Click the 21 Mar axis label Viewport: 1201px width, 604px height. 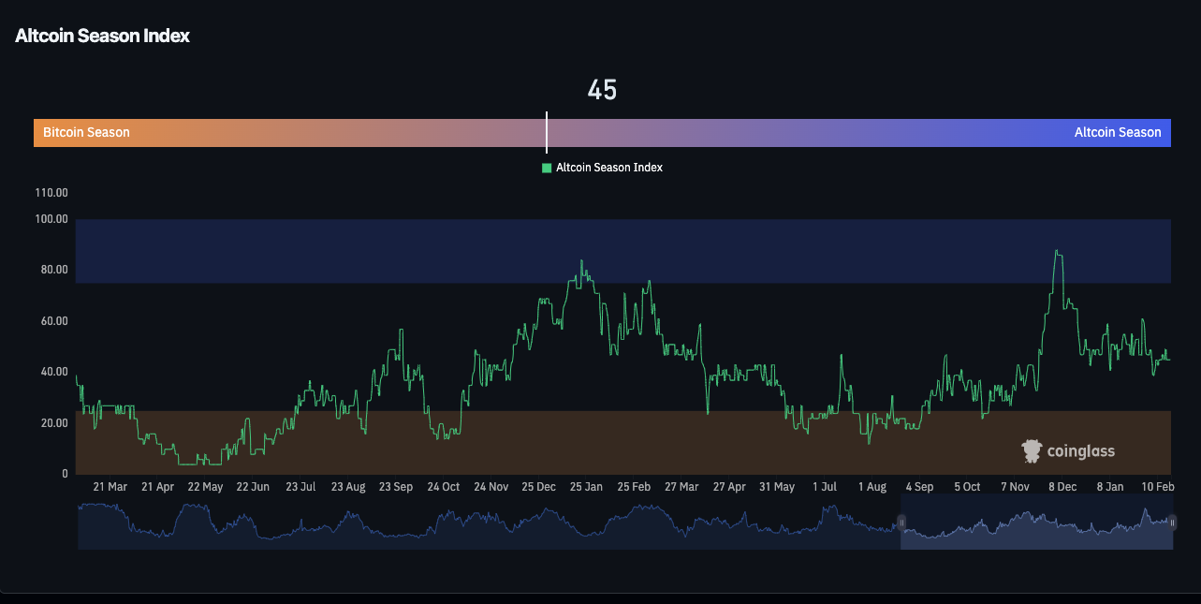[110, 486]
